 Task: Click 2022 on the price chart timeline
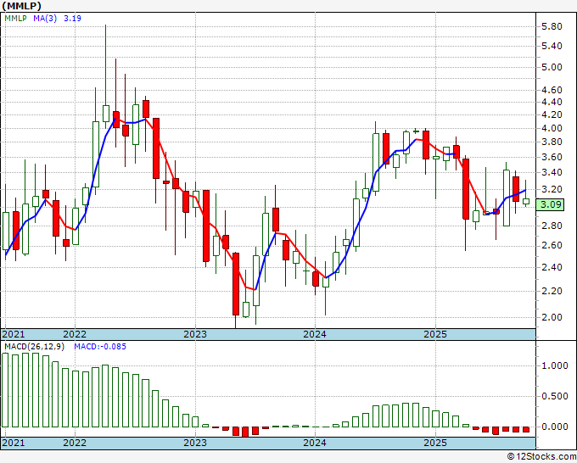(x=75, y=334)
